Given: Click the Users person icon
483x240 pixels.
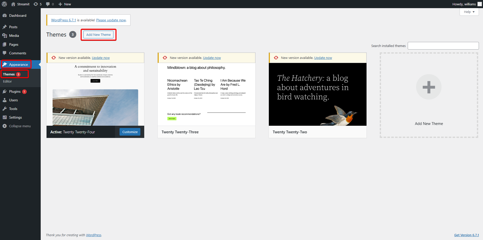Looking at the screenshot, I should [5, 100].
